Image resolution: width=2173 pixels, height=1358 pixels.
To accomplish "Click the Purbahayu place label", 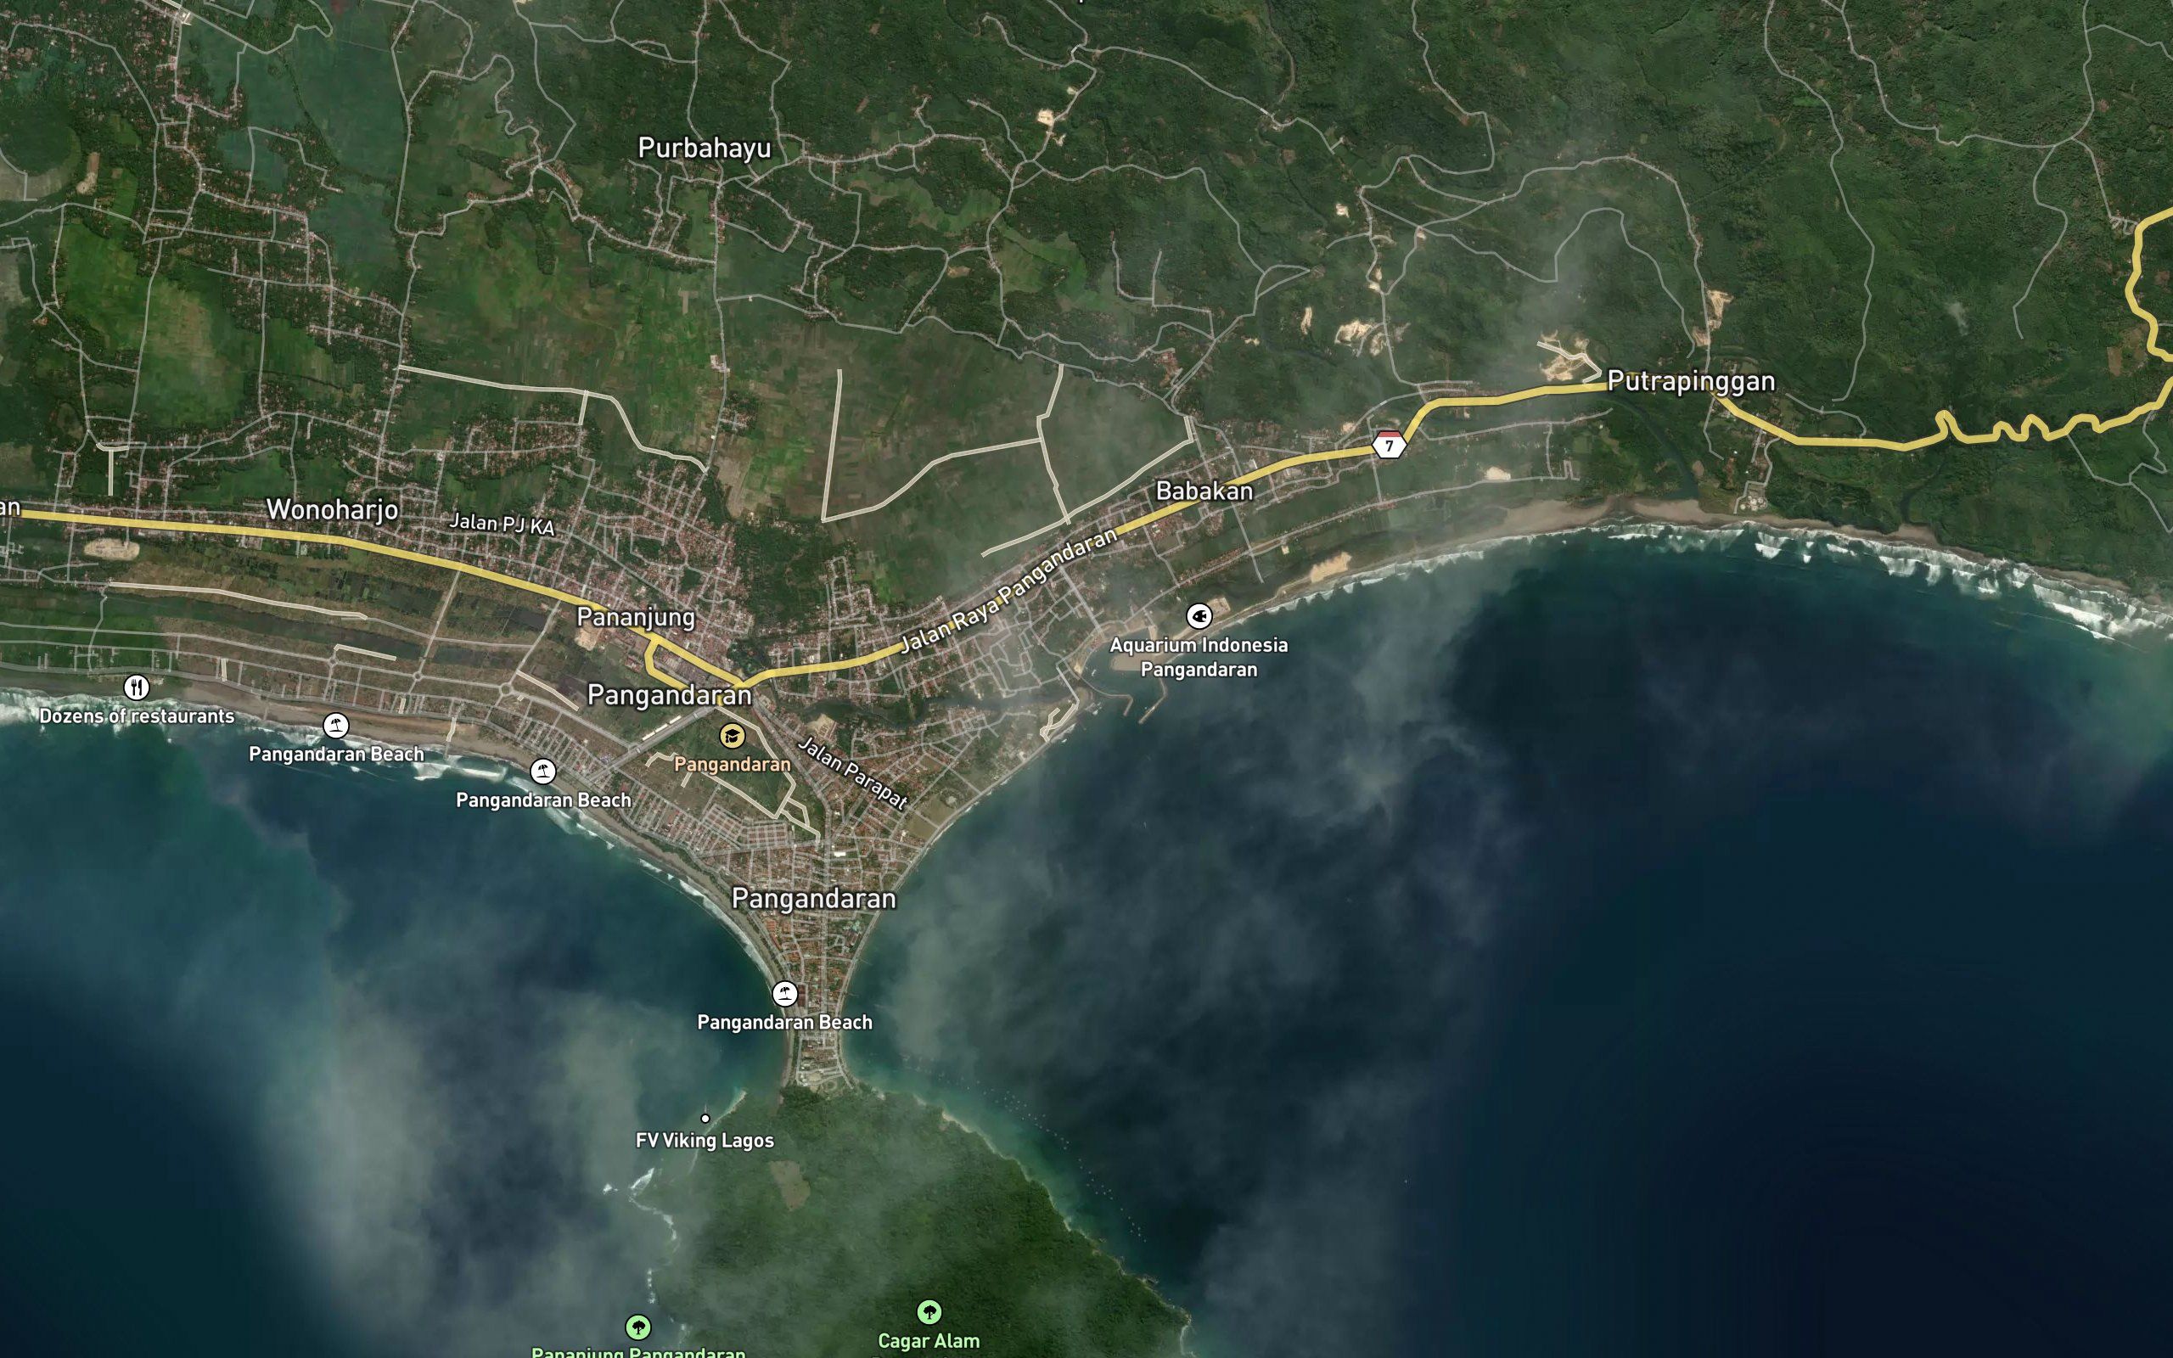I will click(x=704, y=149).
